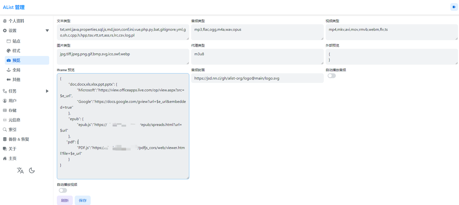459x205 pixels.
Task: Click into the 外部预览 text area
Action: [392, 57]
